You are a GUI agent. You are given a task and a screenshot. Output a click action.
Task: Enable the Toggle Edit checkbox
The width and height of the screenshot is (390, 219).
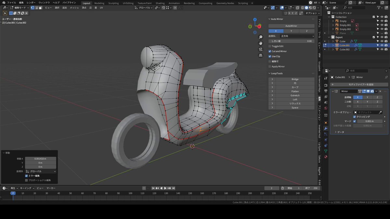point(270,46)
